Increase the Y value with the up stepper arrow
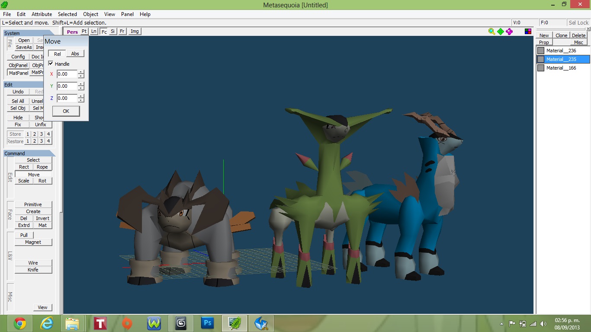 coord(81,84)
